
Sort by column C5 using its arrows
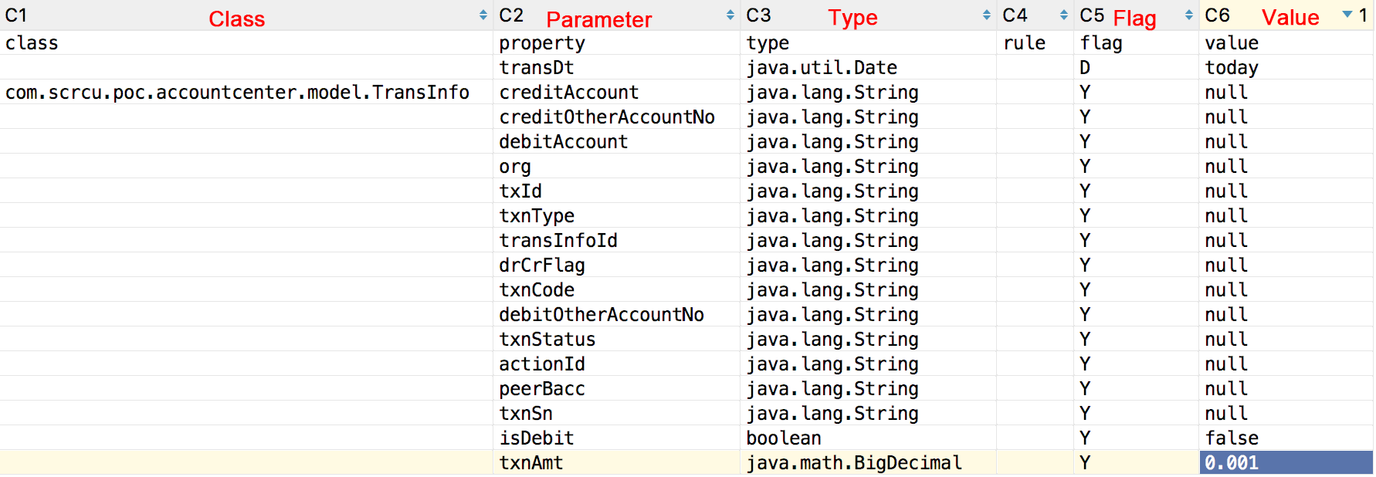[x=1189, y=15]
